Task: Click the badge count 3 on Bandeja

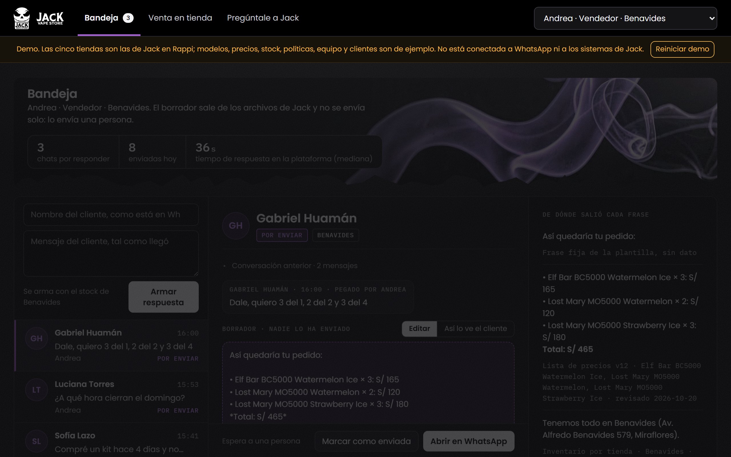Action: (128, 18)
